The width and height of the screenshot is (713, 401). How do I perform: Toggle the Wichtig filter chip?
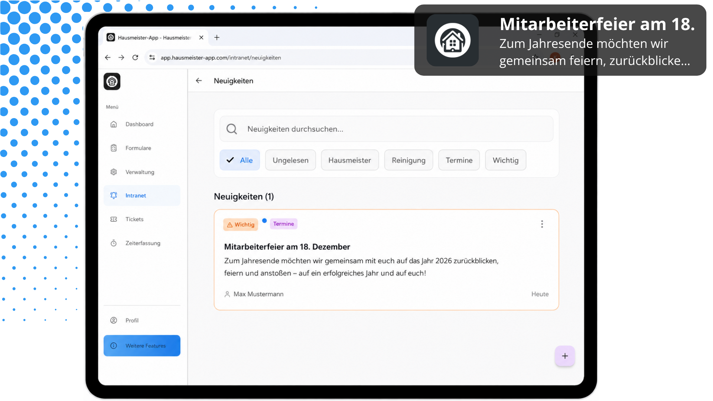(x=505, y=160)
